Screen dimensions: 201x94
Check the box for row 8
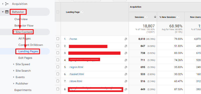pos(58,89)
